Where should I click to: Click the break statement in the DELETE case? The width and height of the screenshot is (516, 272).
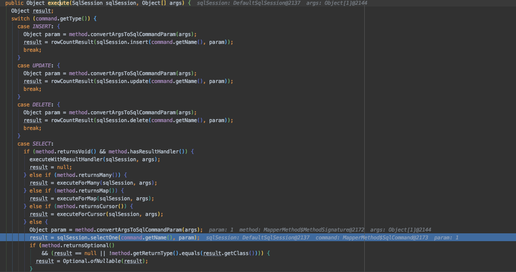pos(32,128)
